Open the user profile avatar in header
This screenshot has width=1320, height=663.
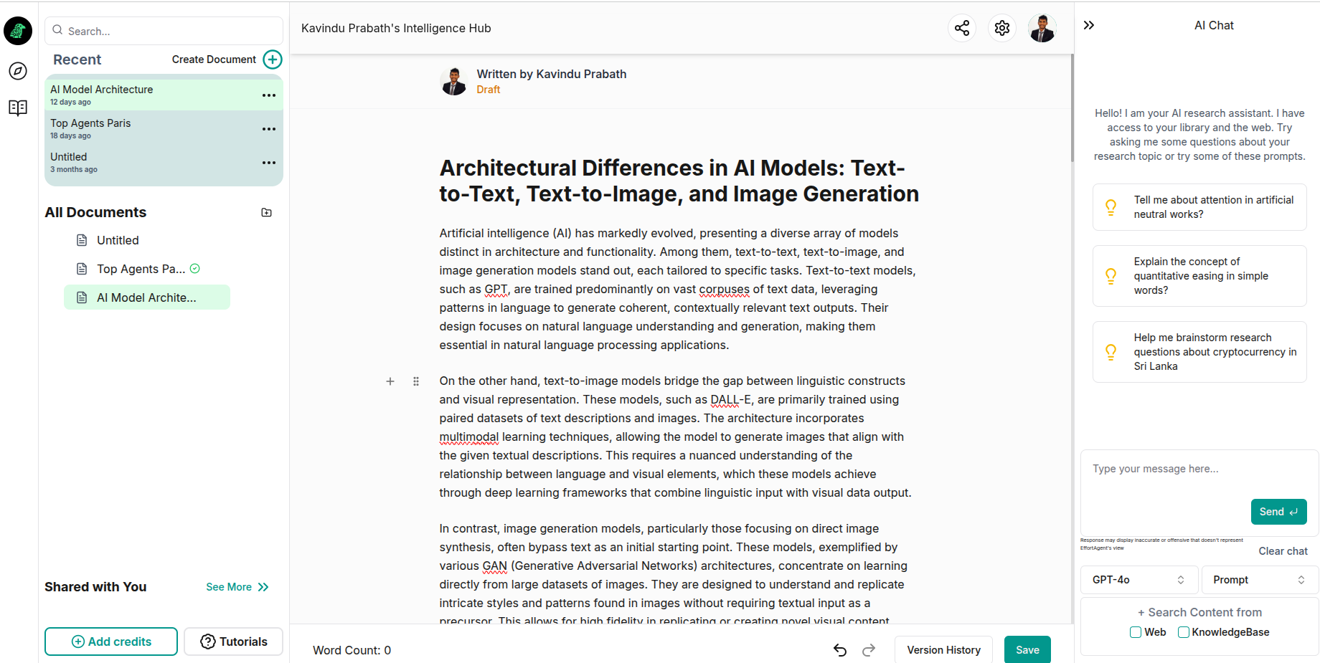[x=1042, y=28]
